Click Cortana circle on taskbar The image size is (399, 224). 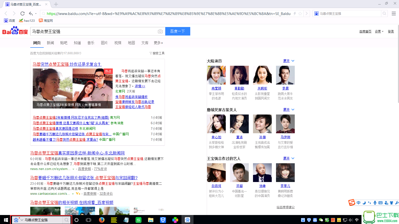point(76,220)
